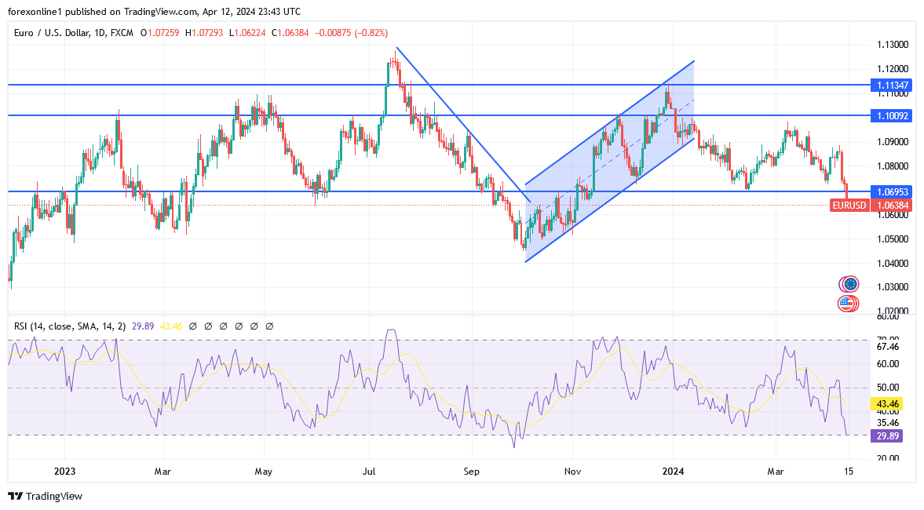Click the red EURUSD symbol tag
This screenshot has height=510, width=924.
[x=849, y=206]
